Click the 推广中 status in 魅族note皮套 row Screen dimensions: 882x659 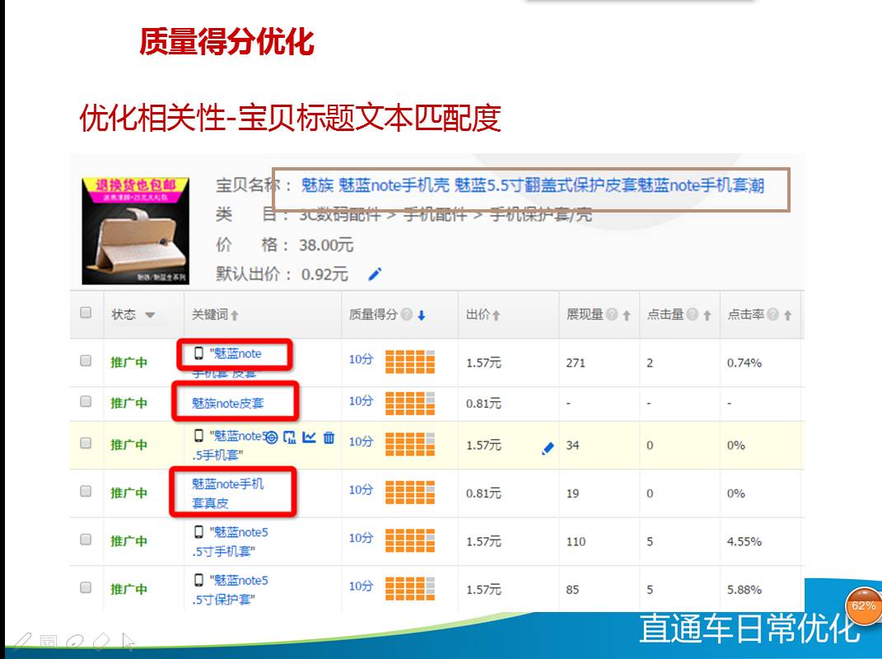coord(128,403)
